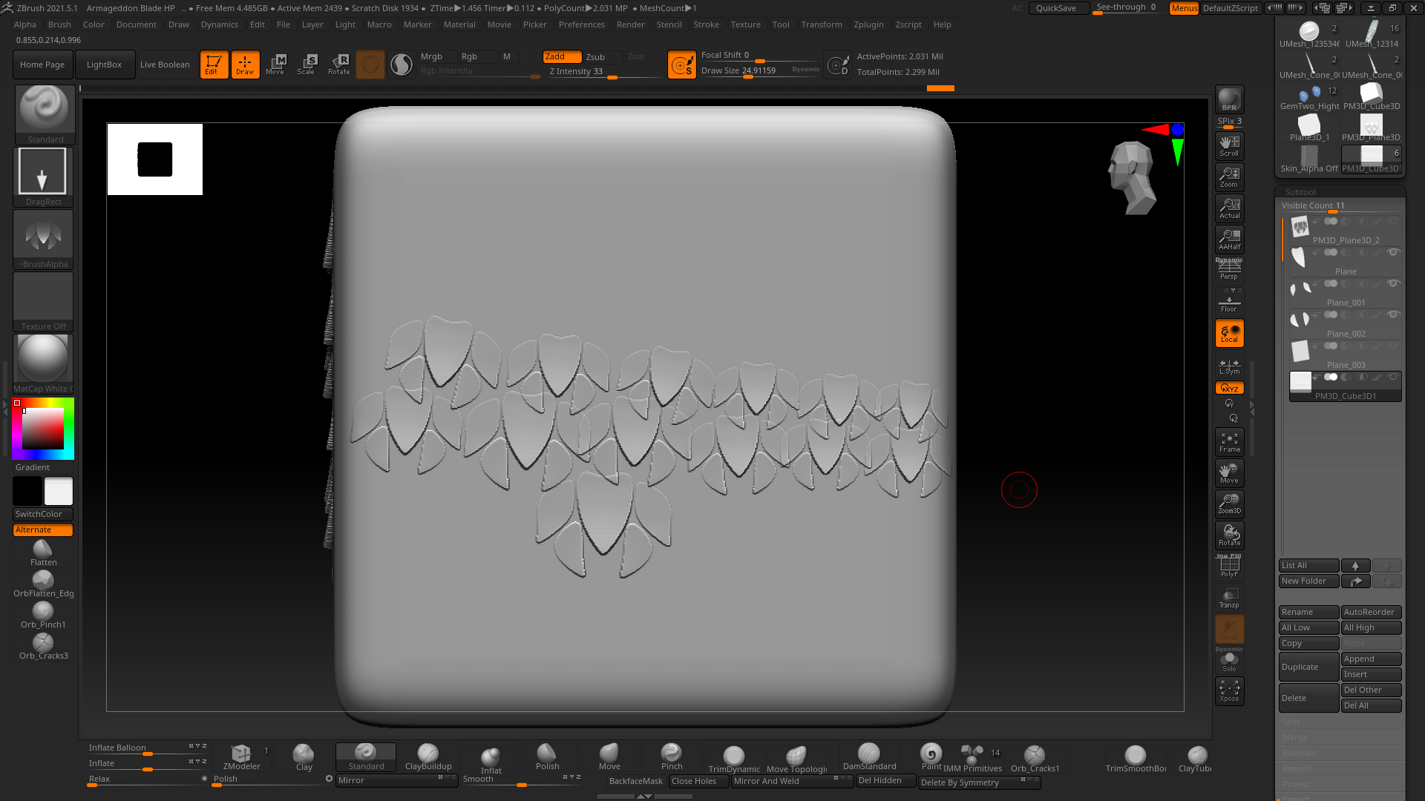This screenshot has height=801, width=1425.
Task: Toggle Persp perspective mode
Action: point(1229,270)
